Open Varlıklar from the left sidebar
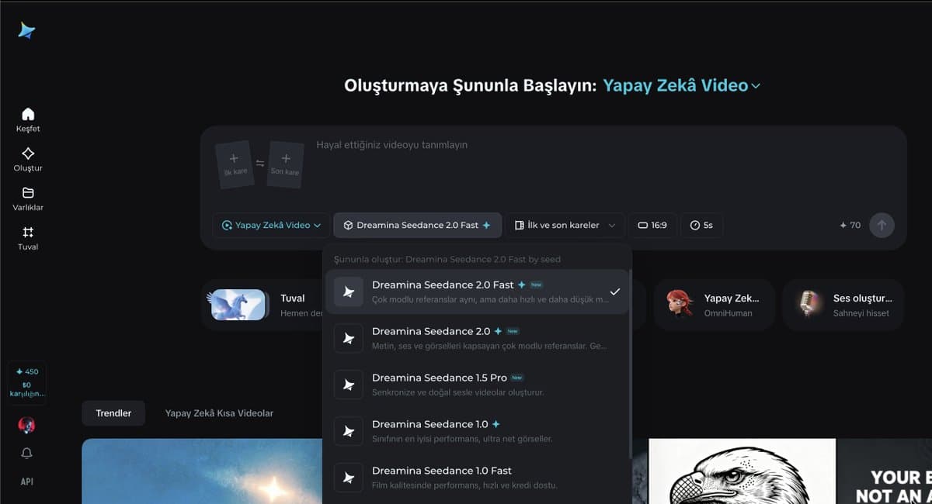Viewport: 932px width, 504px height. click(27, 198)
